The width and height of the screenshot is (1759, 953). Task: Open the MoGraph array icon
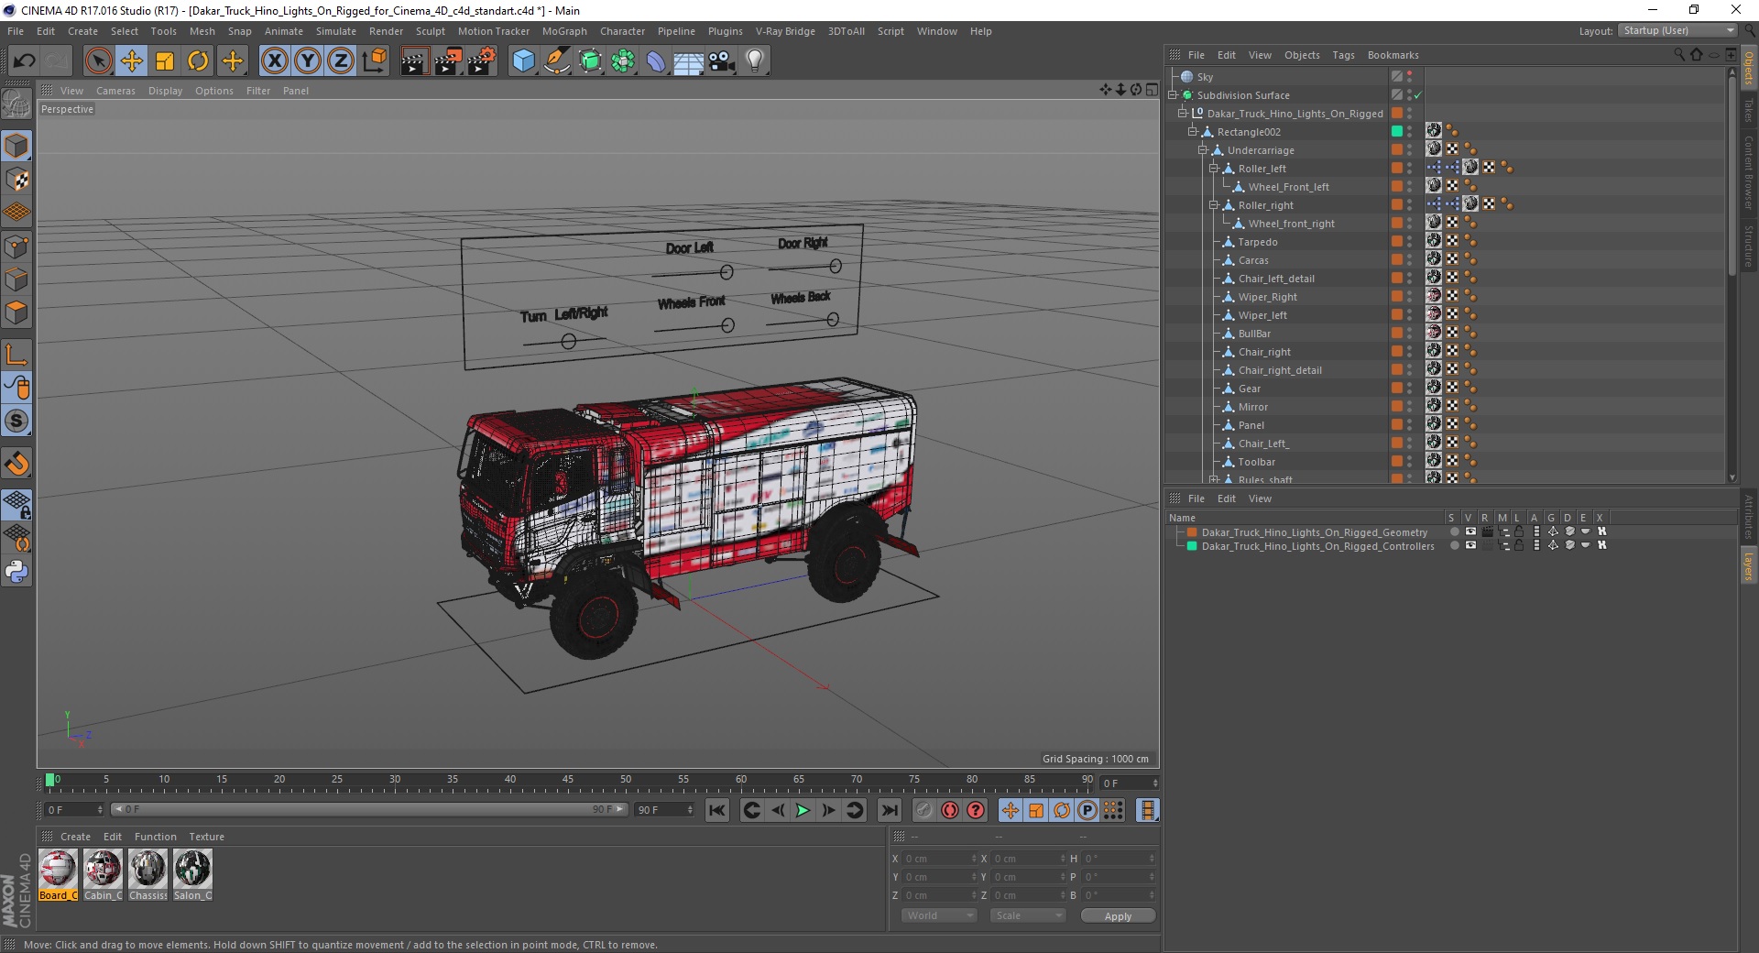pos(623,61)
